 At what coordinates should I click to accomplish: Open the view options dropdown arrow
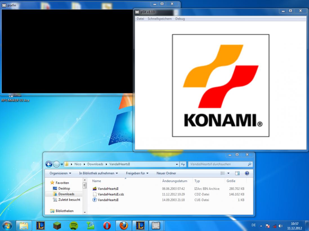coord(229,173)
